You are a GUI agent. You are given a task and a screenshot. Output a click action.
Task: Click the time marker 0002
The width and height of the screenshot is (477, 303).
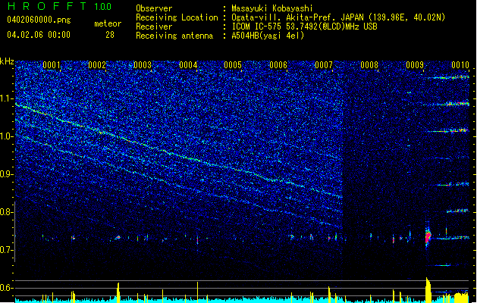[97, 65]
